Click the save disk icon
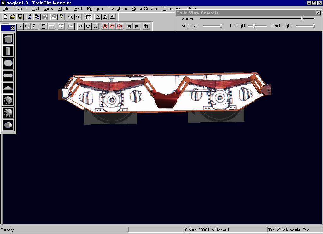The image size is (323, 234). click(20, 17)
